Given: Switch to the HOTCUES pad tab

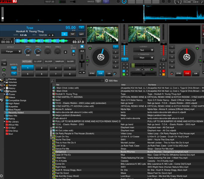Looking at the screenshot, I should pyautogui.click(x=27, y=61).
